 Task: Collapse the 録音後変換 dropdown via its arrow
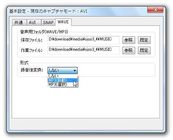click(x=75, y=70)
